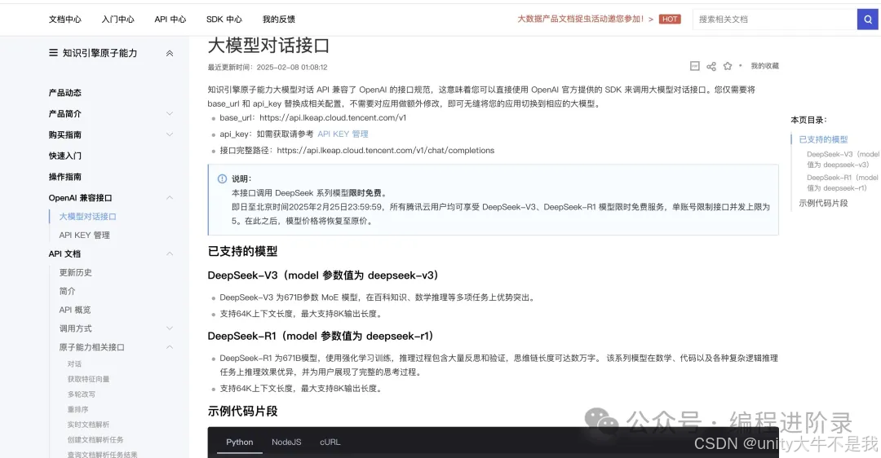
Task: Click the 示例代码片段 heading
Action: point(243,412)
